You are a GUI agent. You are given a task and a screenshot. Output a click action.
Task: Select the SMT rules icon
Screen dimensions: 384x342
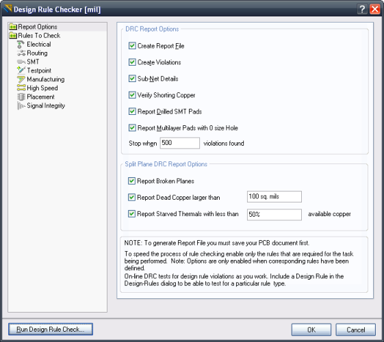pos(21,62)
